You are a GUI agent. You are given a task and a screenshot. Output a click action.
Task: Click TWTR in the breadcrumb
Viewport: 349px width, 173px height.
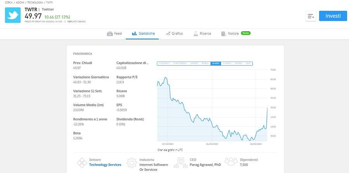pos(49,2)
